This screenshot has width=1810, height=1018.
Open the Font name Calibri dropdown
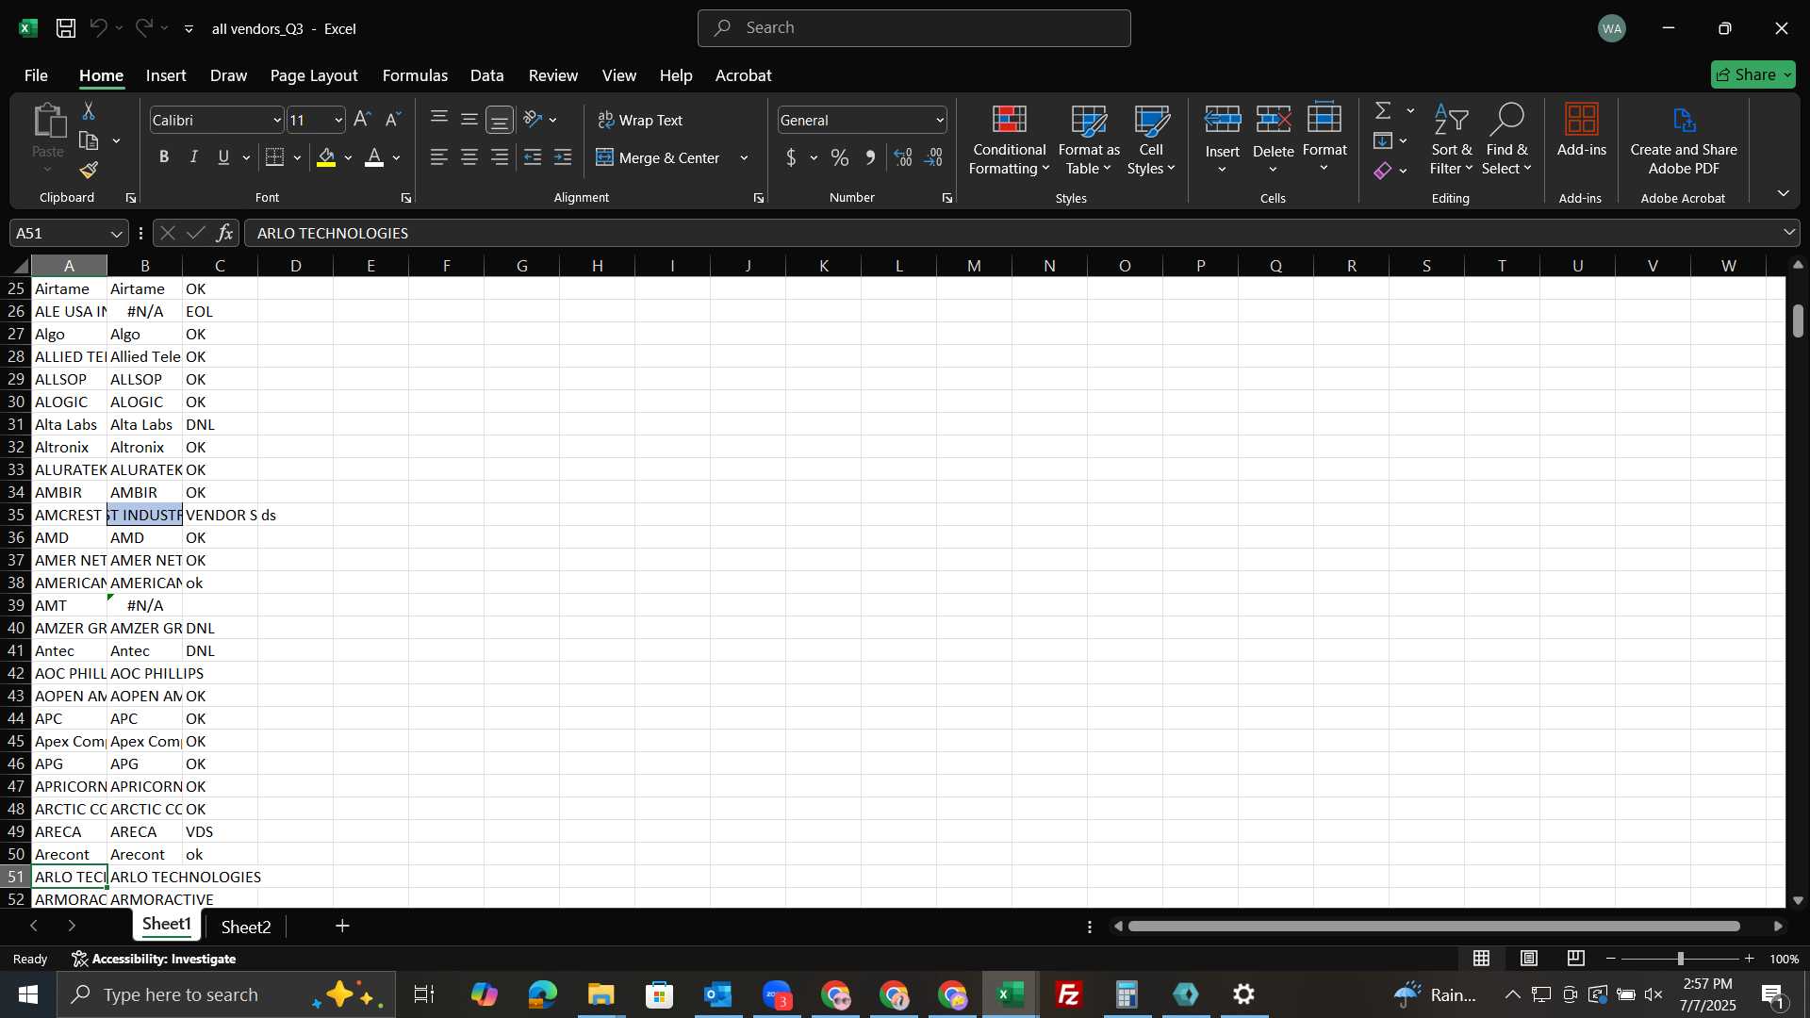click(x=277, y=121)
